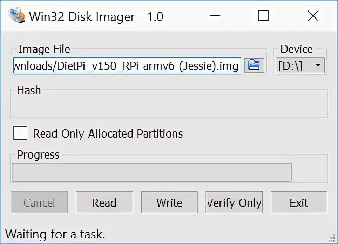Screen dimensions: 338x244
Task: Click into the Image File path field
Action: click(x=127, y=65)
